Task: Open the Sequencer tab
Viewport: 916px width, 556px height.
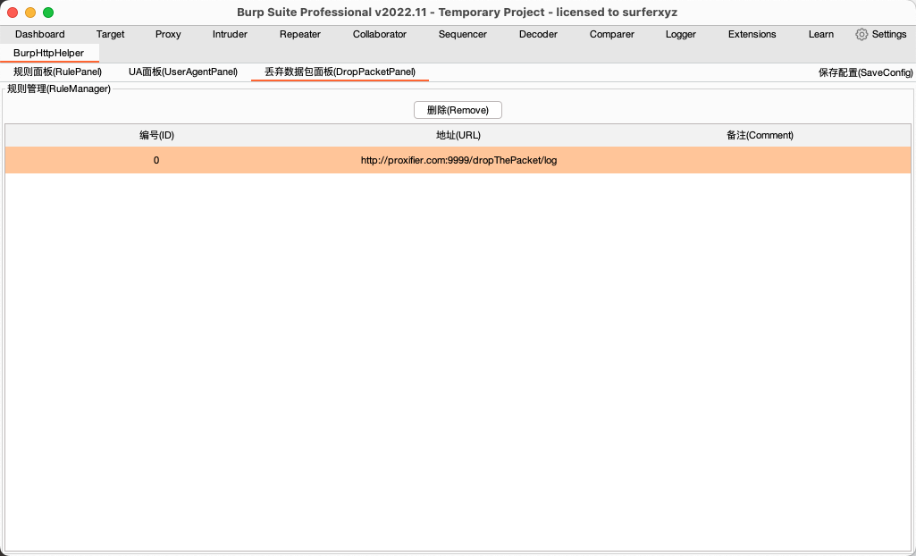Action: tap(463, 35)
